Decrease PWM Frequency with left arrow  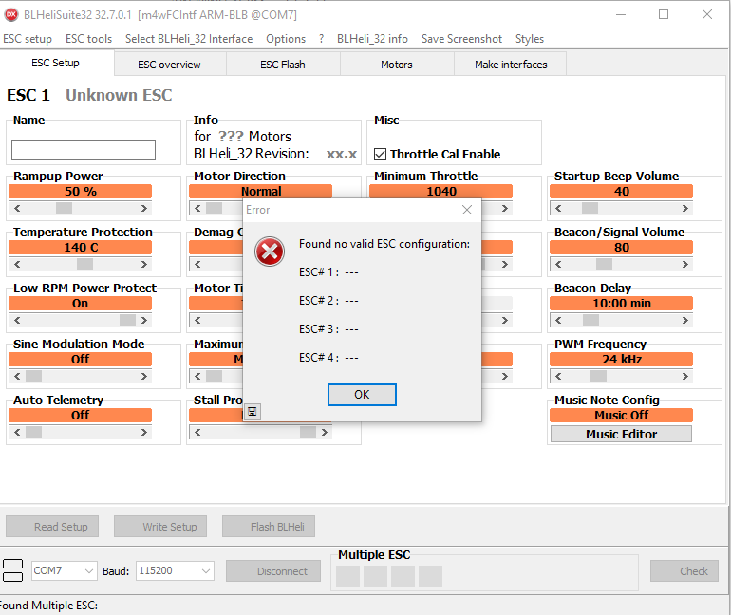tap(558, 376)
